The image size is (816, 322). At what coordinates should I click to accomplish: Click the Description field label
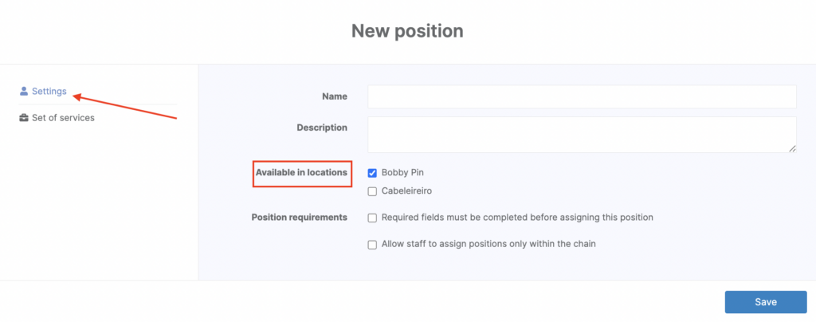pos(322,128)
